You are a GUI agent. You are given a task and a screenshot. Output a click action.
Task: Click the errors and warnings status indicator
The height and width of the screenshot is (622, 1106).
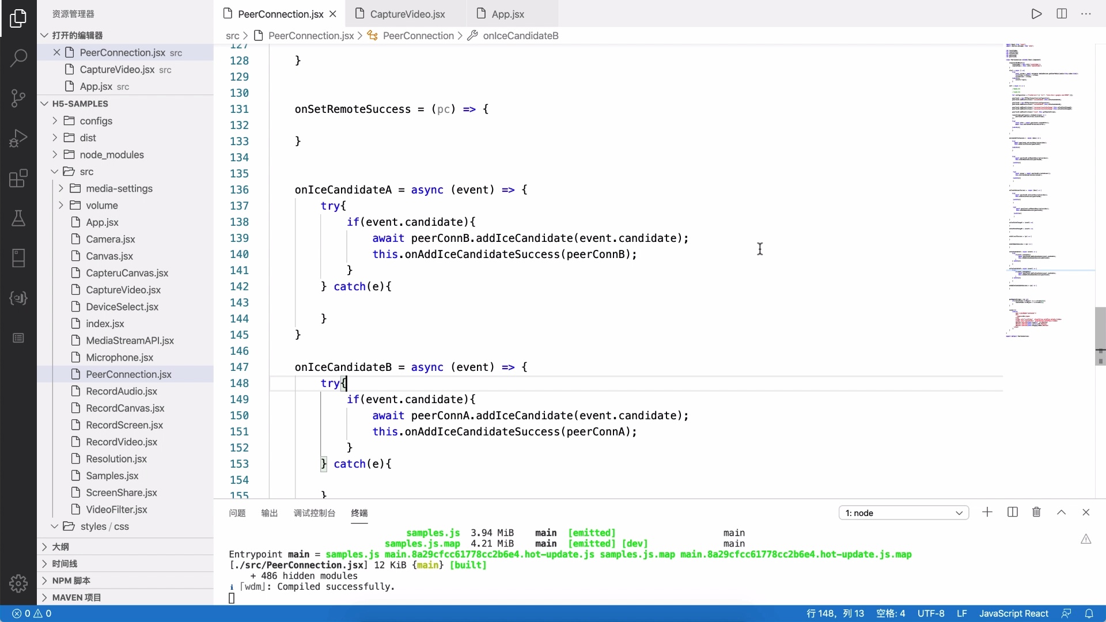tap(32, 613)
